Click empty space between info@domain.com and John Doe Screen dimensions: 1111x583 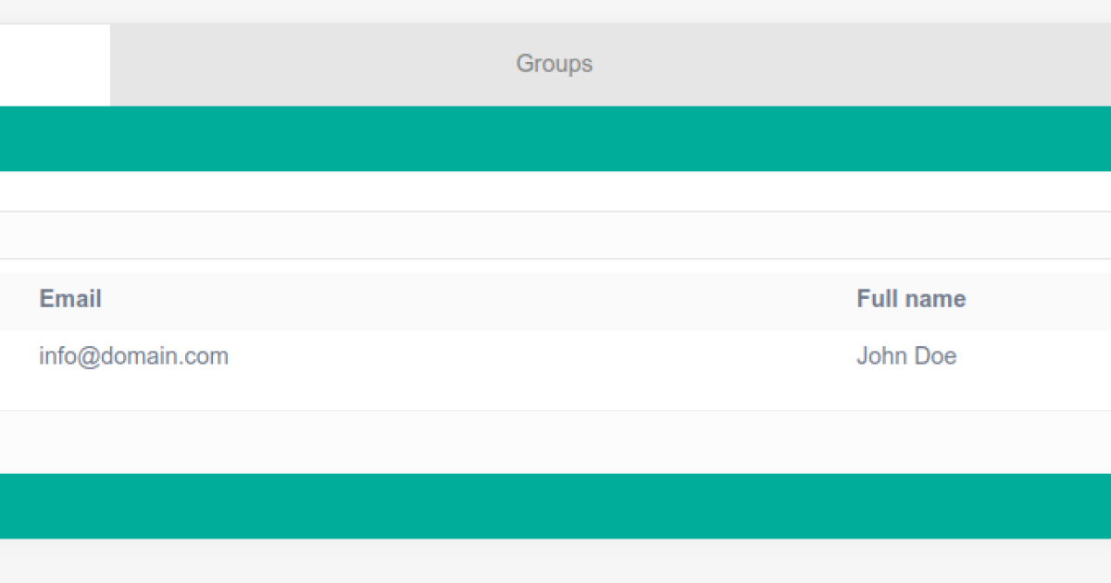click(x=537, y=356)
